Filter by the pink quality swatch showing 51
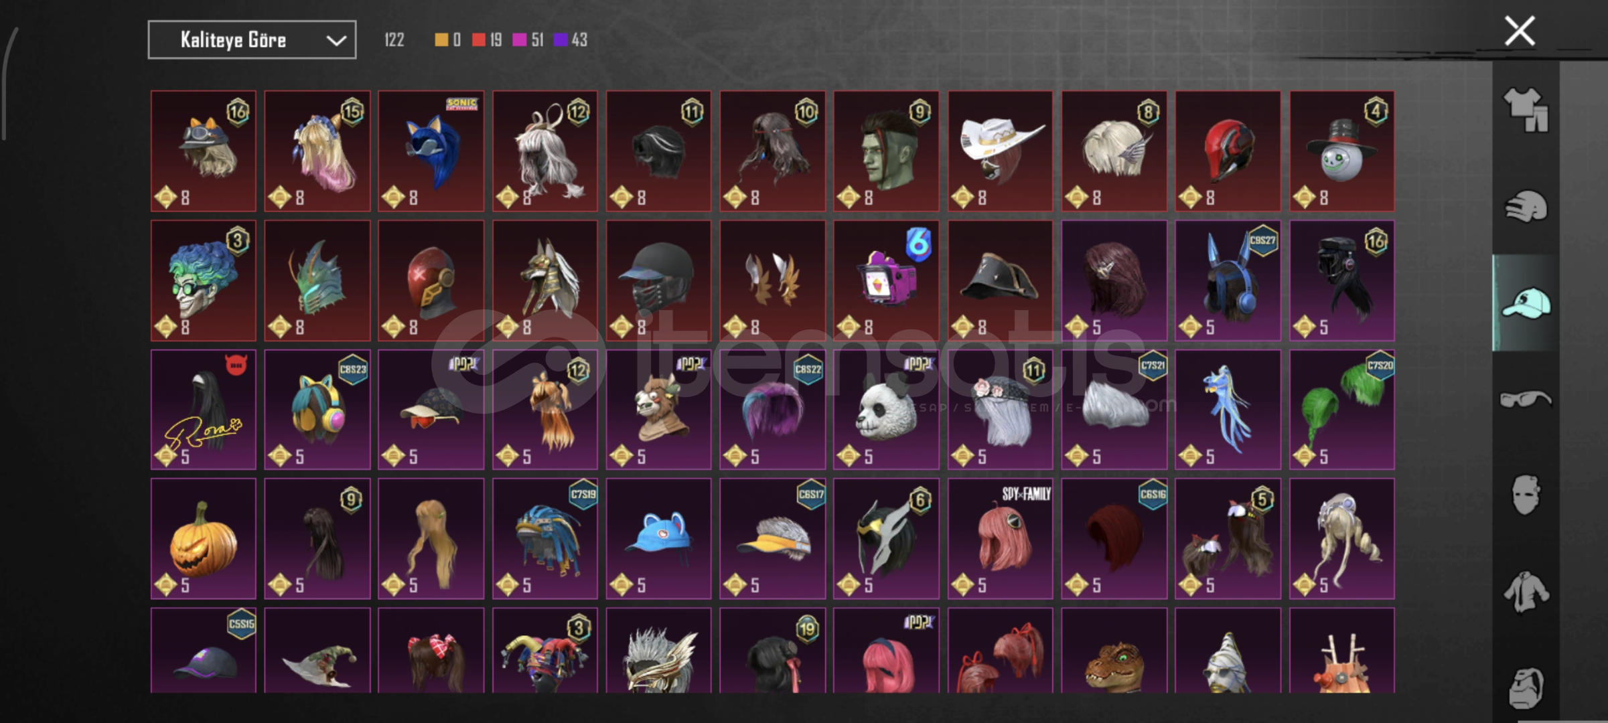 pos(519,40)
